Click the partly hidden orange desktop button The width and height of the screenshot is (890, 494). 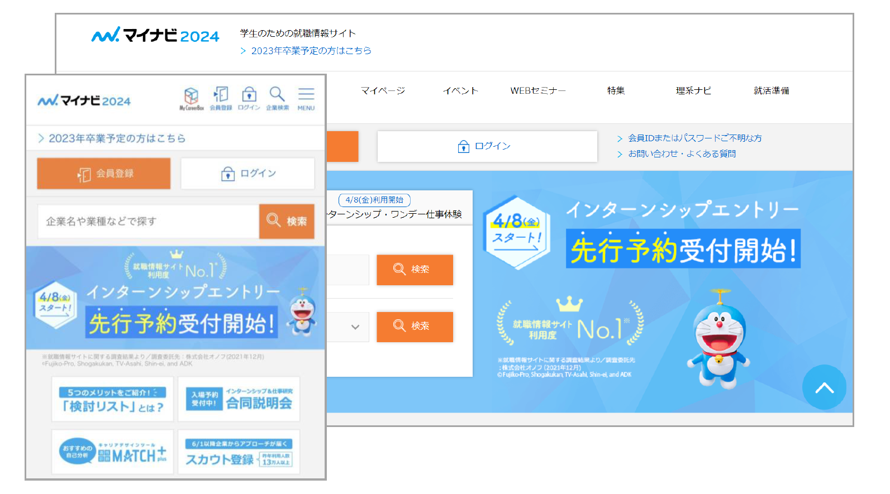342,146
